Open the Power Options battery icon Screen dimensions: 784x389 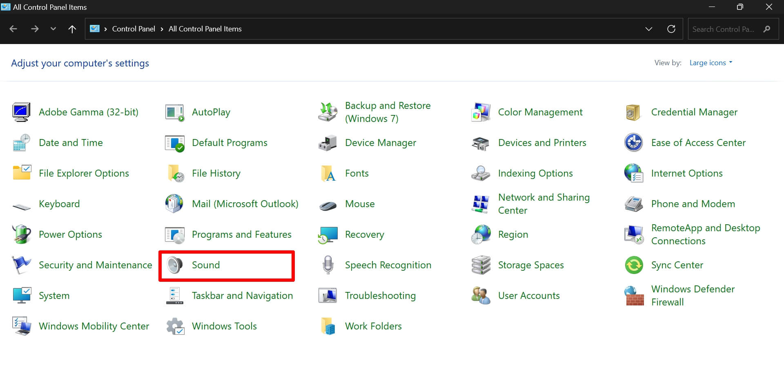pos(21,234)
